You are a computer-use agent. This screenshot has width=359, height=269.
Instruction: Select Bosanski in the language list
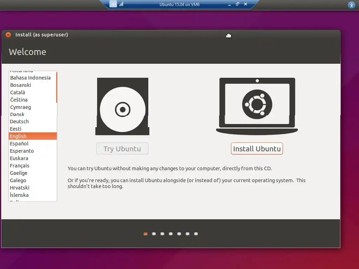click(x=33, y=85)
